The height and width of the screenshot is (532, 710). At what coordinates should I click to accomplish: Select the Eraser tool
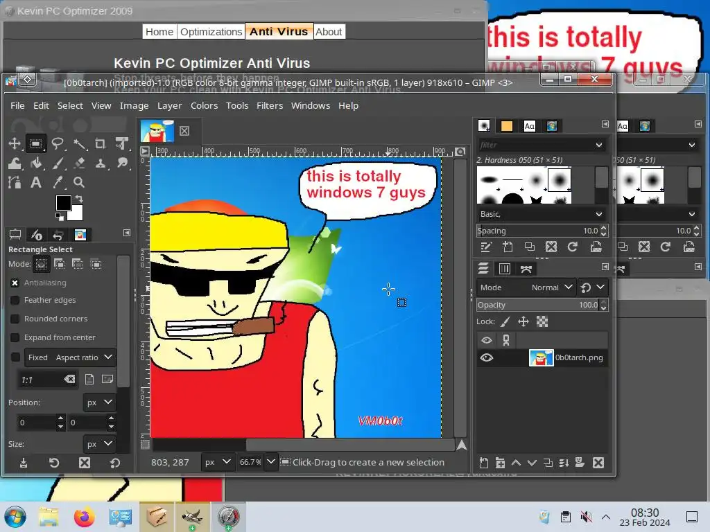click(x=79, y=163)
